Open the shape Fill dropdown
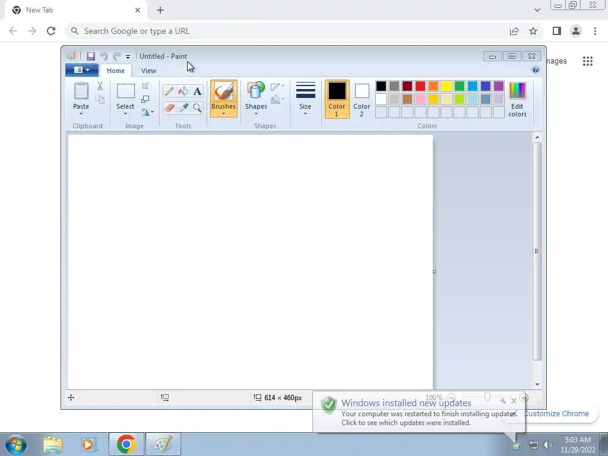The height and width of the screenshot is (456, 608). (x=277, y=100)
